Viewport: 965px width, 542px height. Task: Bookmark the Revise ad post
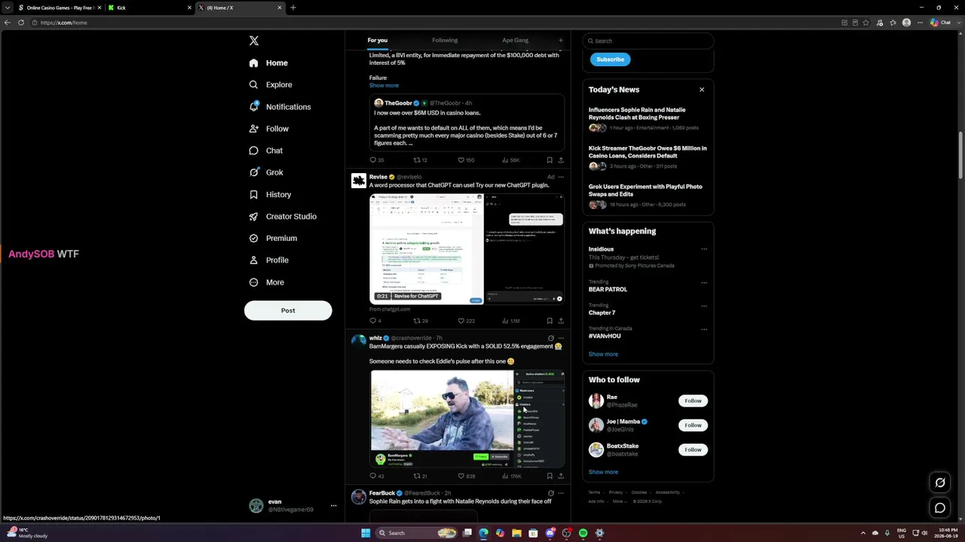[x=550, y=321]
